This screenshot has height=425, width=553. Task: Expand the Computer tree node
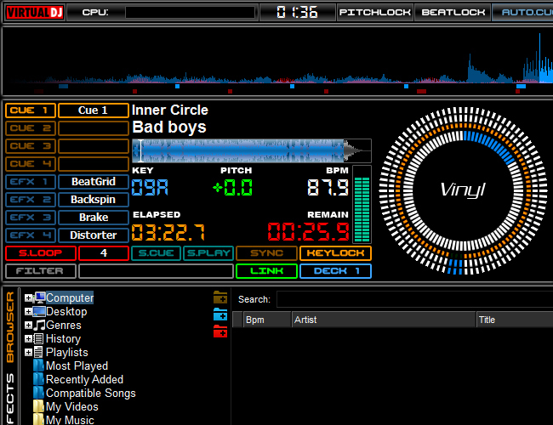point(28,298)
